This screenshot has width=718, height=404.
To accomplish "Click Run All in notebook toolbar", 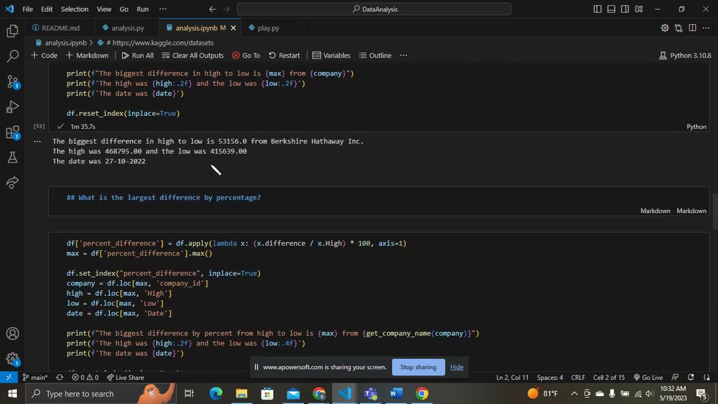I will point(137,55).
